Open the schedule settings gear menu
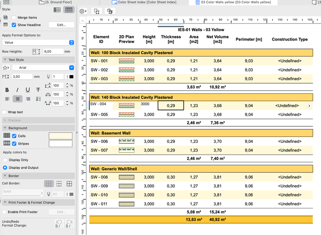The width and height of the screenshot is (321, 235). (83, 11)
